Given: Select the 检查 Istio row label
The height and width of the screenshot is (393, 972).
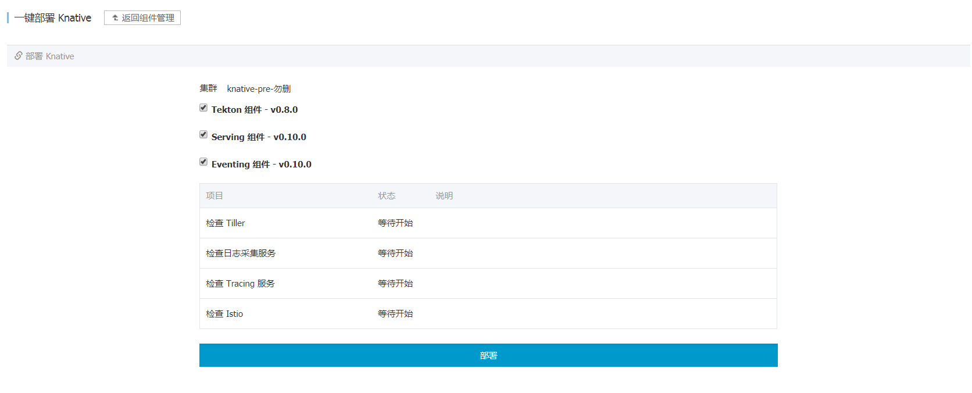Looking at the screenshot, I should (224, 314).
